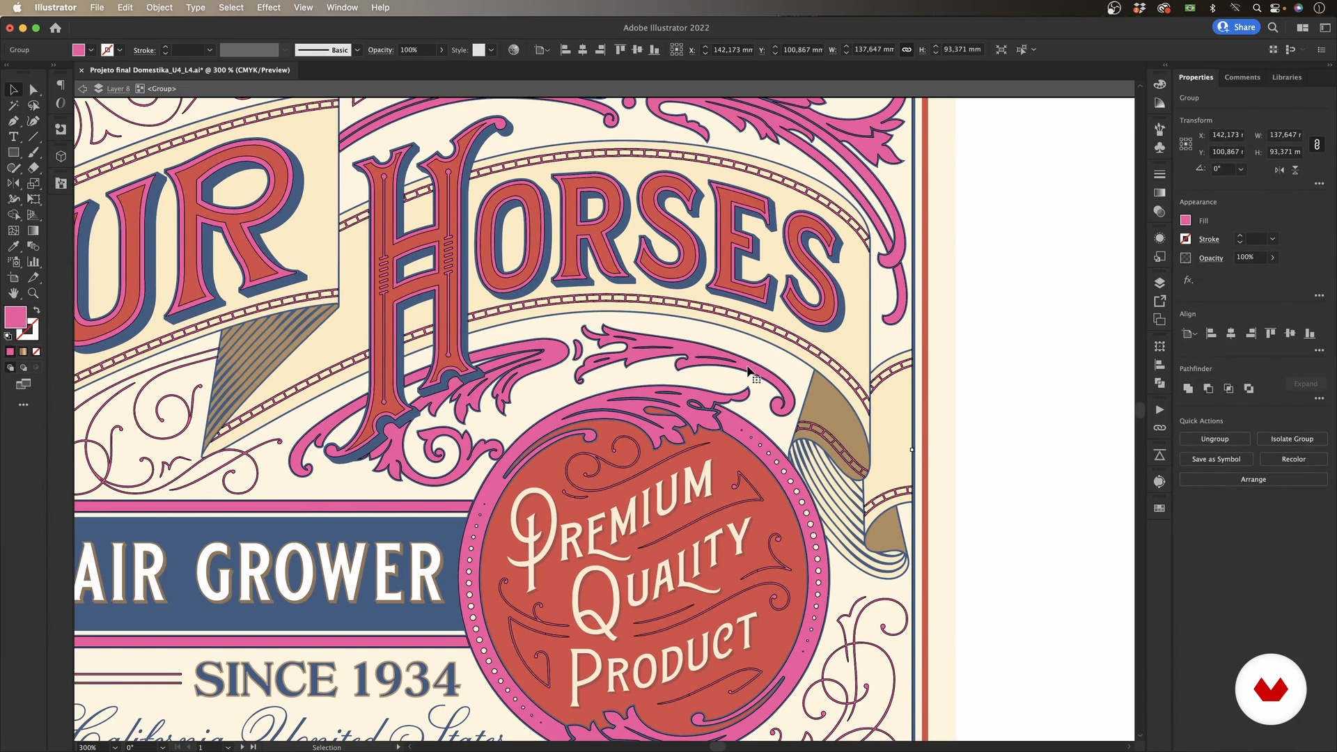Image resolution: width=1337 pixels, height=752 pixels.
Task: Open the Object menu
Action: 159,8
